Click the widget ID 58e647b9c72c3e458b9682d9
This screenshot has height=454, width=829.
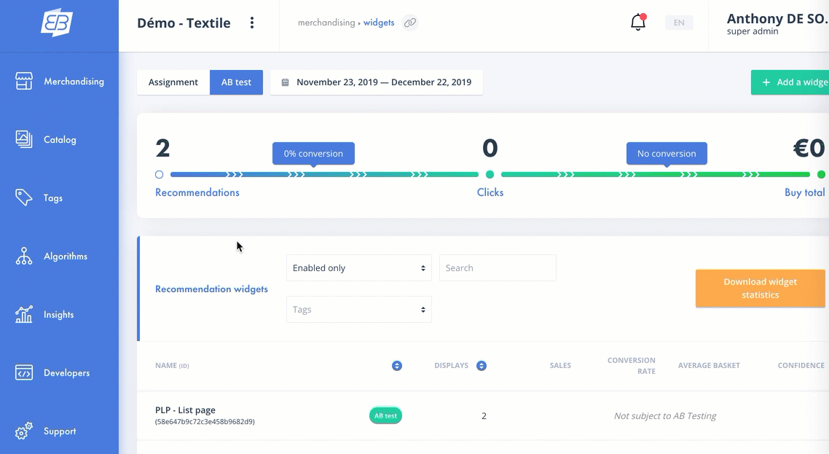(x=205, y=422)
